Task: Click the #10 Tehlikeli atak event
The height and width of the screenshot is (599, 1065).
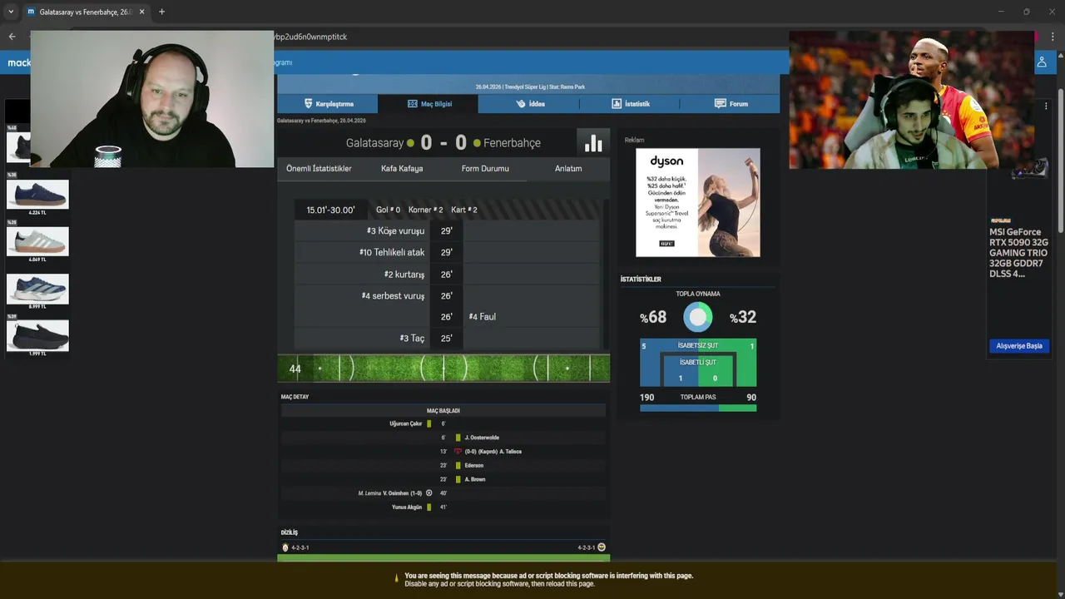Action: (x=392, y=252)
